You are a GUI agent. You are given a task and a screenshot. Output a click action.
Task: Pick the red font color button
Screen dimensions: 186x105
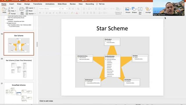pyautogui.click(x=77, y=13)
